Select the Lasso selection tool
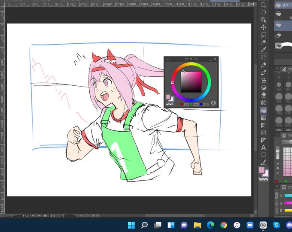 [x=263, y=35]
